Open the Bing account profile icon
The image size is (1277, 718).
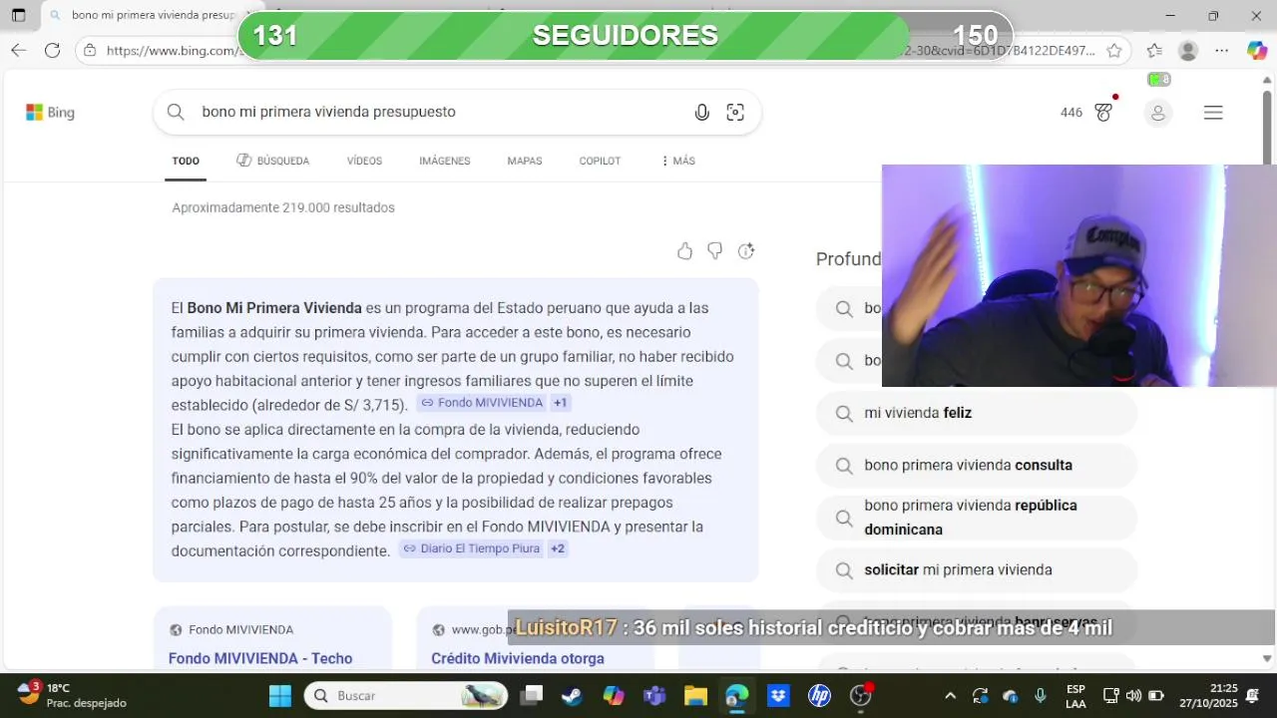[1158, 114]
